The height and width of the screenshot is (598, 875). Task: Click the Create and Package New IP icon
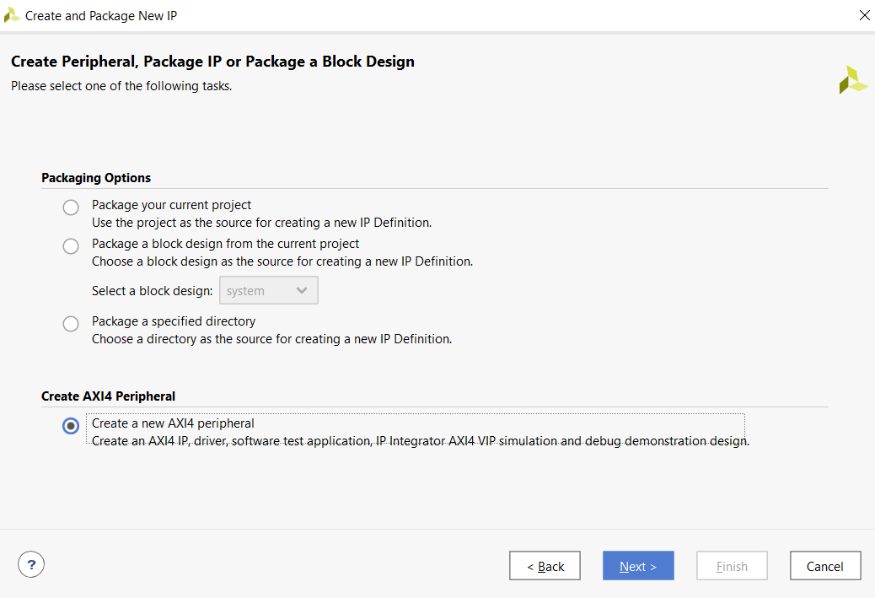point(11,14)
